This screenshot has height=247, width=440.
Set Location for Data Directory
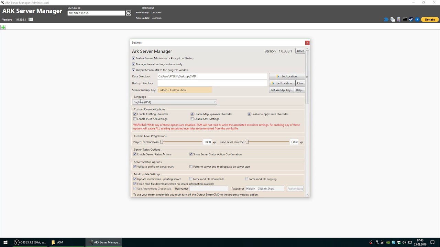287,77
